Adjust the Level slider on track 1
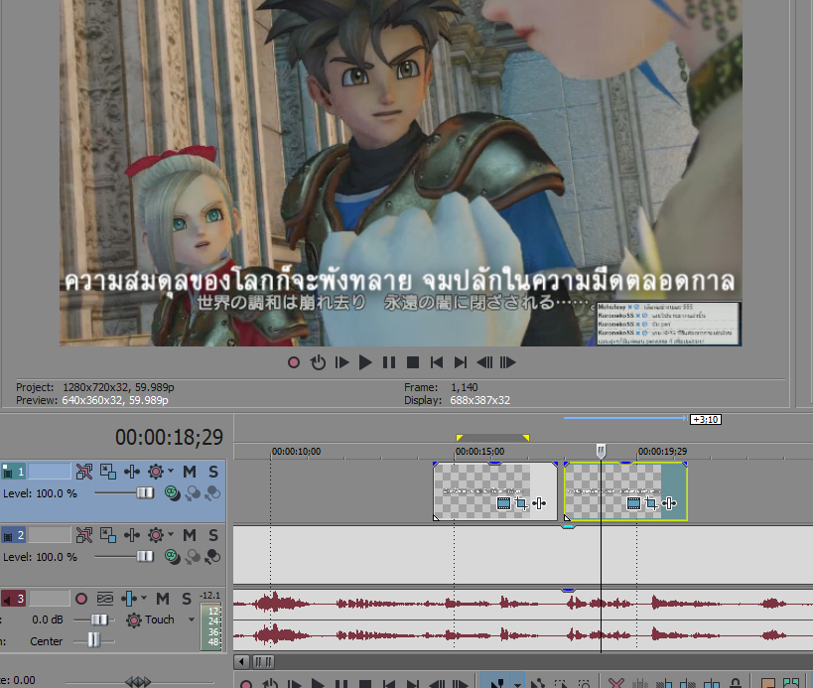The height and width of the screenshot is (688, 813). (145, 492)
